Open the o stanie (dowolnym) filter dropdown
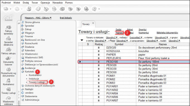Image resolution: width=190 pixels, height=106 pixels. click(x=161, y=38)
